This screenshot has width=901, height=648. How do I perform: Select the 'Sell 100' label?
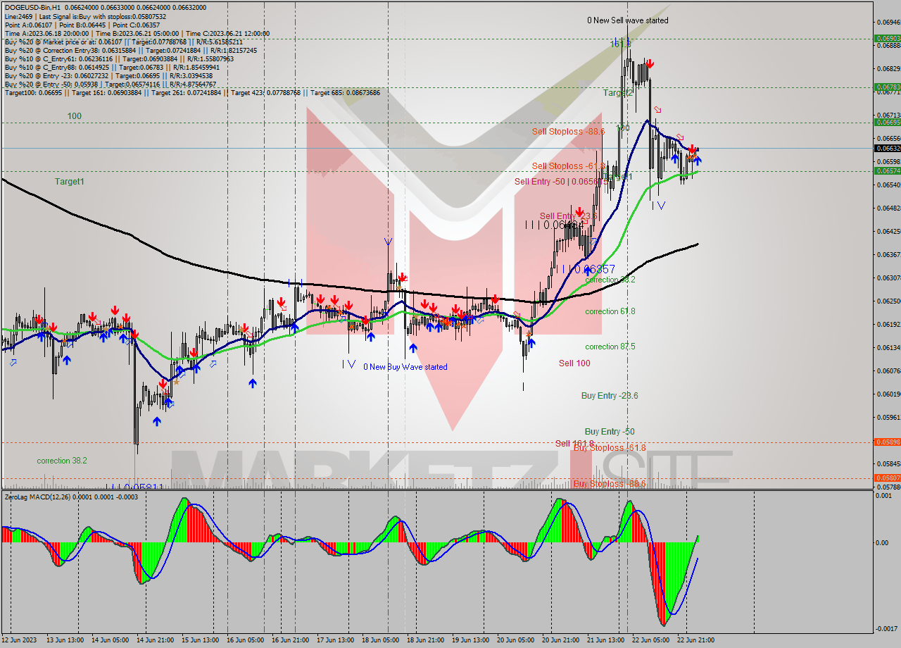574,363
